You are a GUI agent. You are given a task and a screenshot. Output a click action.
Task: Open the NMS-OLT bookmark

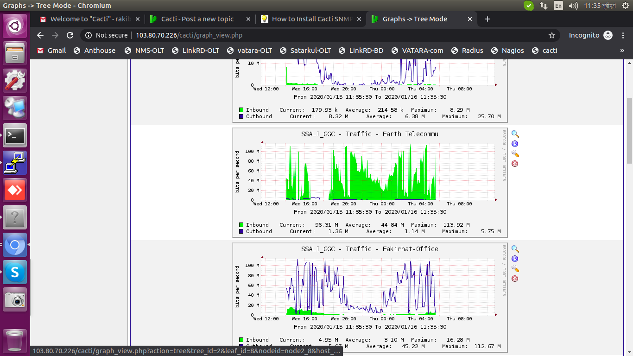144,51
